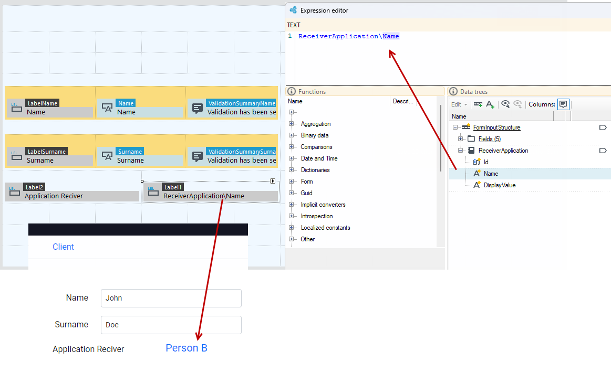Click the Data trees info icon
This screenshot has height=373, width=611.
tap(453, 91)
